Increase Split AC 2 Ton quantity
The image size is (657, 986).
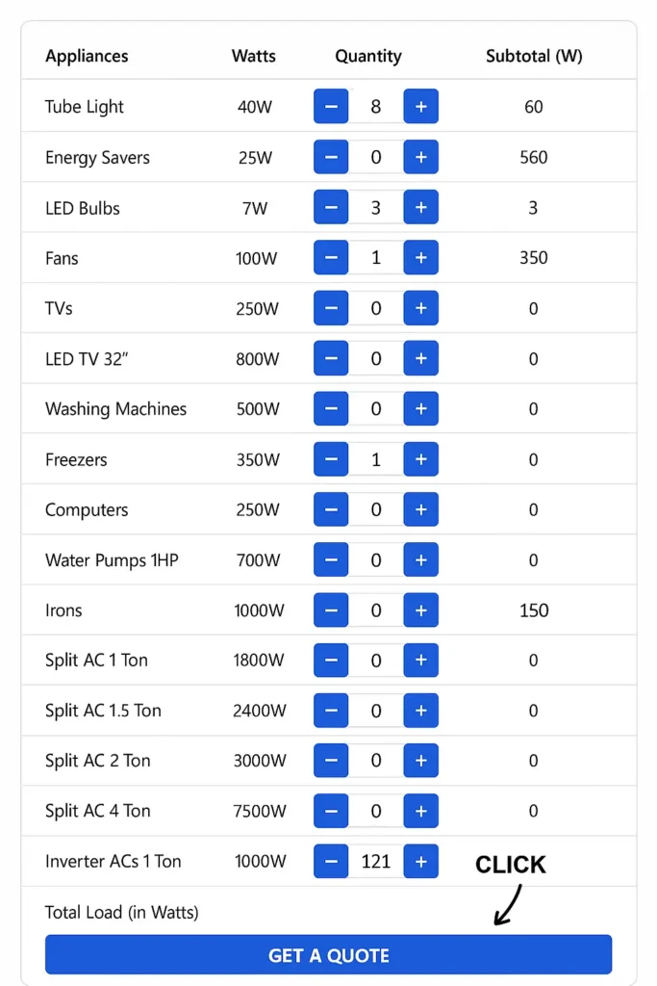pos(420,761)
